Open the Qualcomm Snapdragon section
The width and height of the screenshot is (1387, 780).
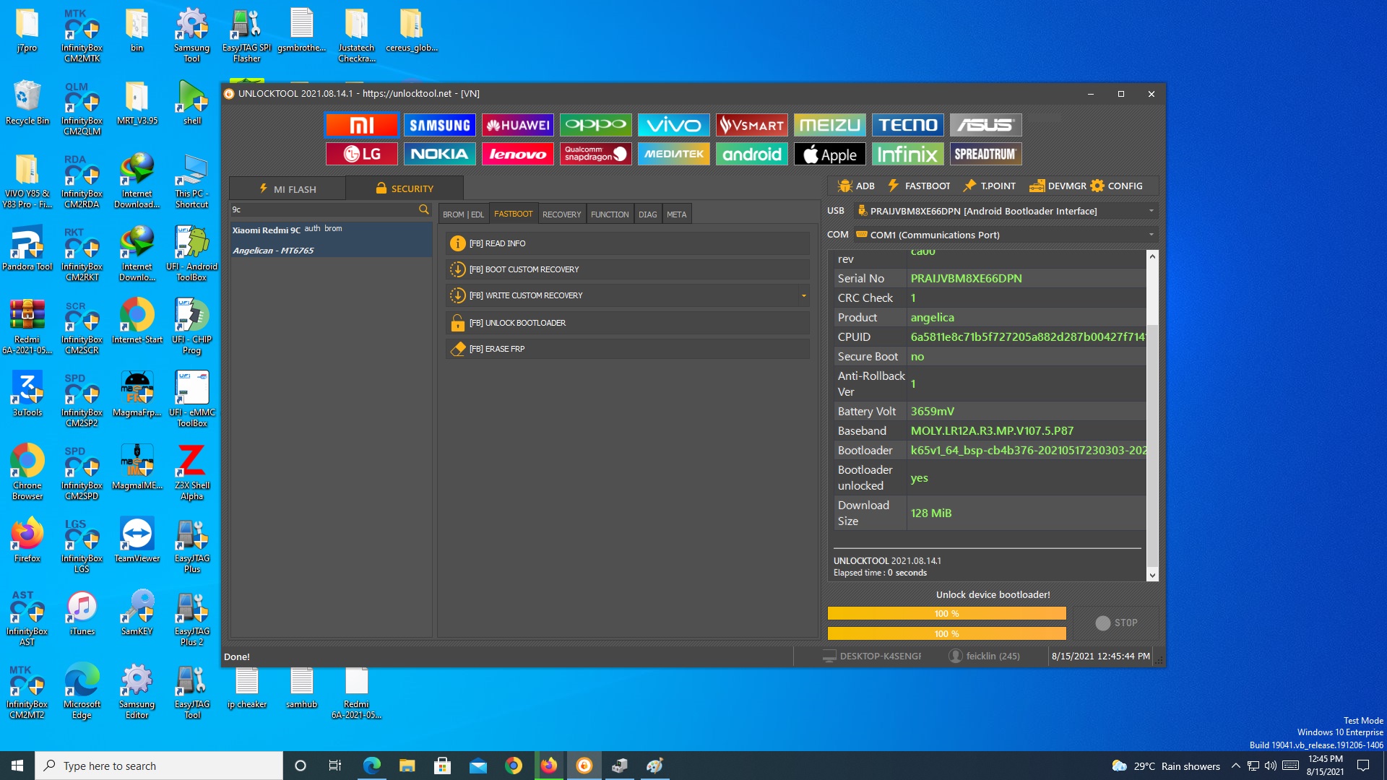(595, 154)
